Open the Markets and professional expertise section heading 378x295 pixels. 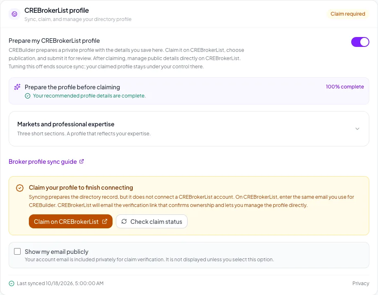66,124
